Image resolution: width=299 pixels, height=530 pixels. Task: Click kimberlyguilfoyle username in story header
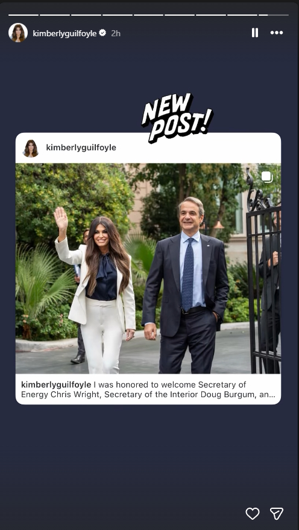[x=65, y=33]
